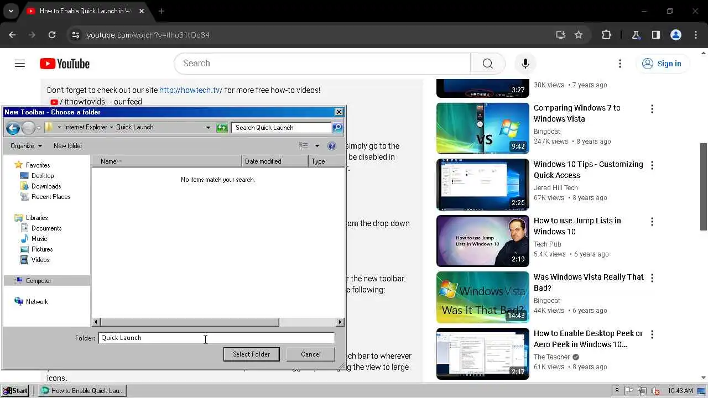Click the file list's right scroll arrow
708x398 pixels.
340,322
